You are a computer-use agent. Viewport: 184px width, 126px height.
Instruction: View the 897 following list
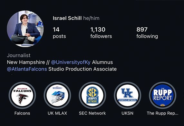[x=147, y=33]
